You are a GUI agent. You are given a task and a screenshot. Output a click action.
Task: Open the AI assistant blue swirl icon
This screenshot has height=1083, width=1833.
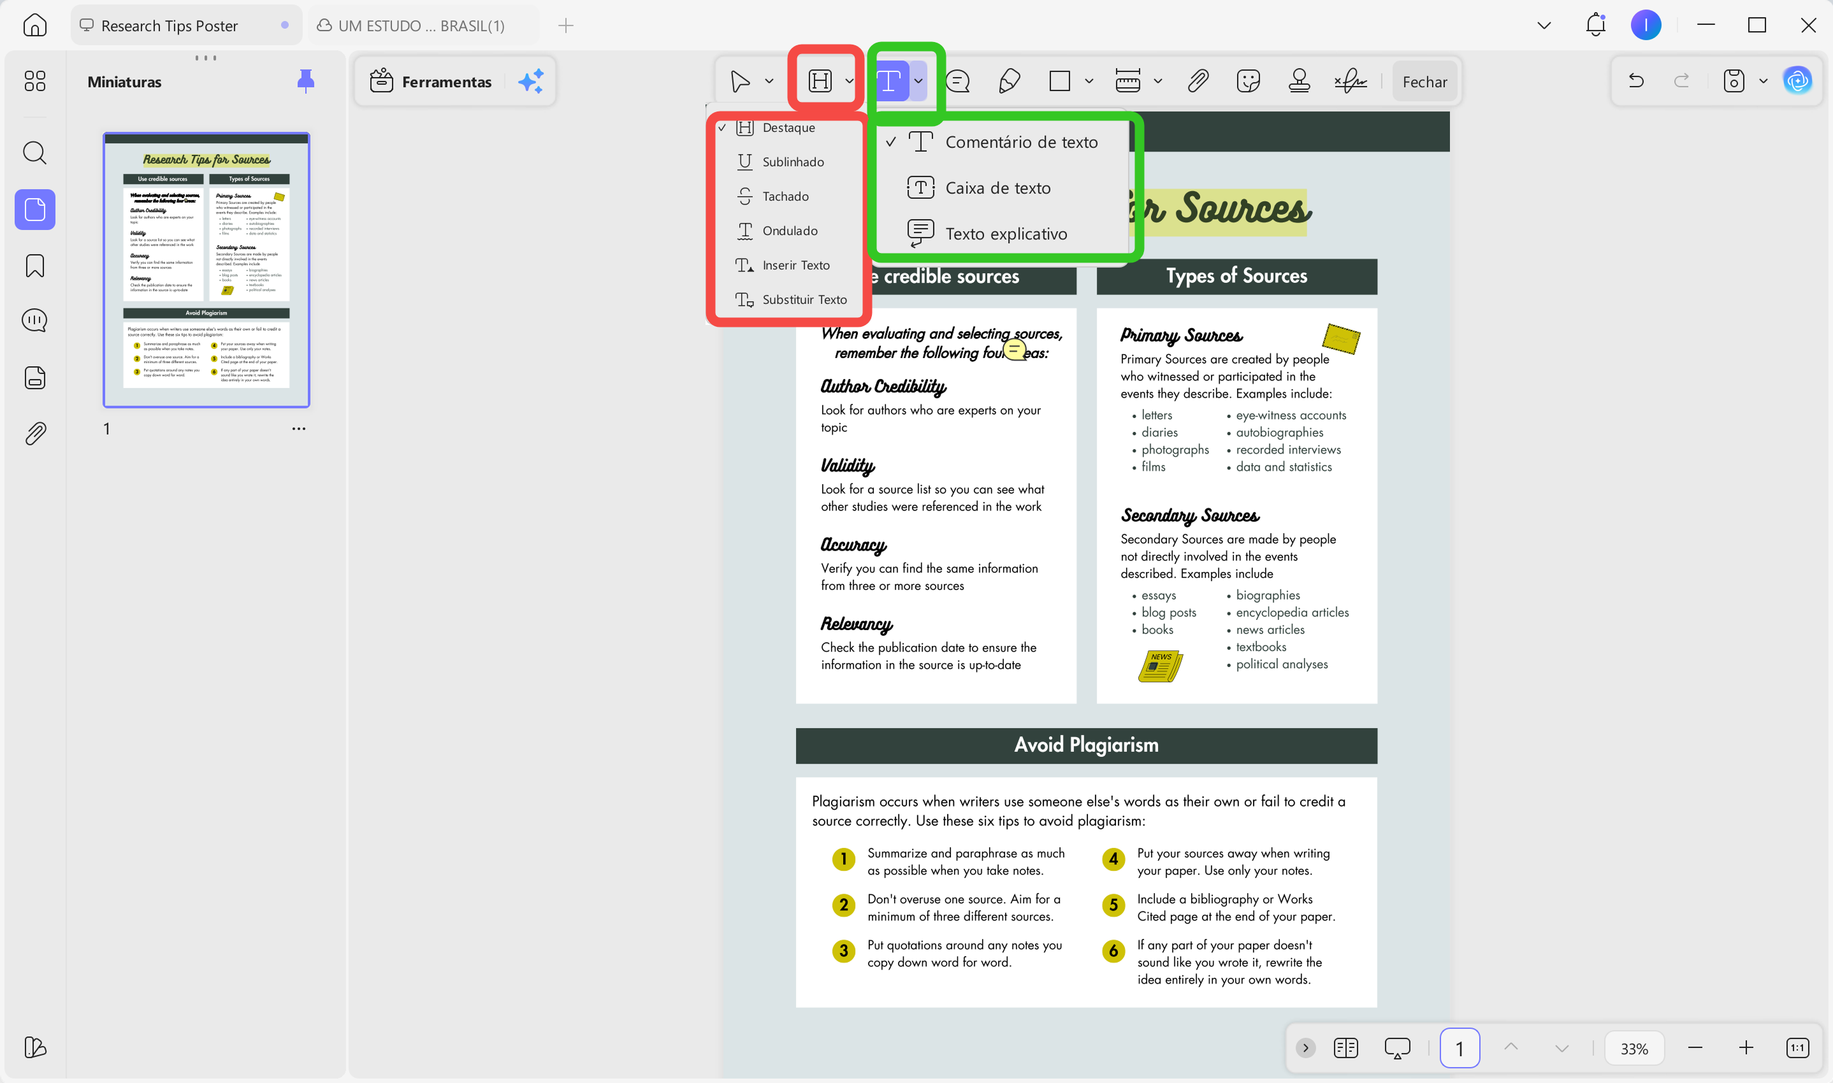[1797, 81]
